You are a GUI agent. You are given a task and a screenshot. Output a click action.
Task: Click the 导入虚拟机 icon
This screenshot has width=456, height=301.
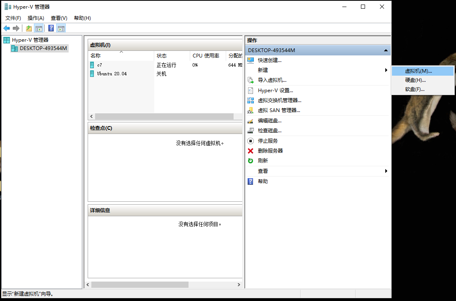251,80
